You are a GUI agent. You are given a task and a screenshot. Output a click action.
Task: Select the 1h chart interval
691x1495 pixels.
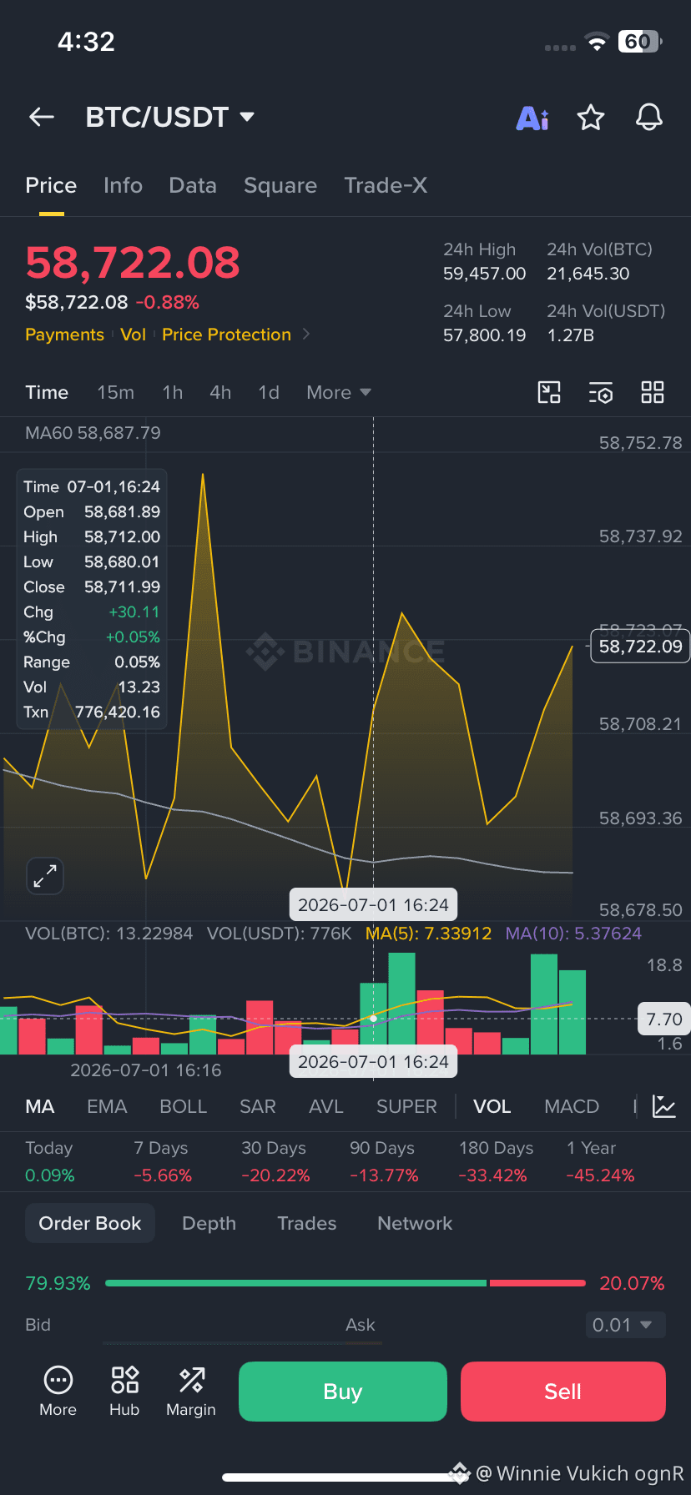click(173, 392)
